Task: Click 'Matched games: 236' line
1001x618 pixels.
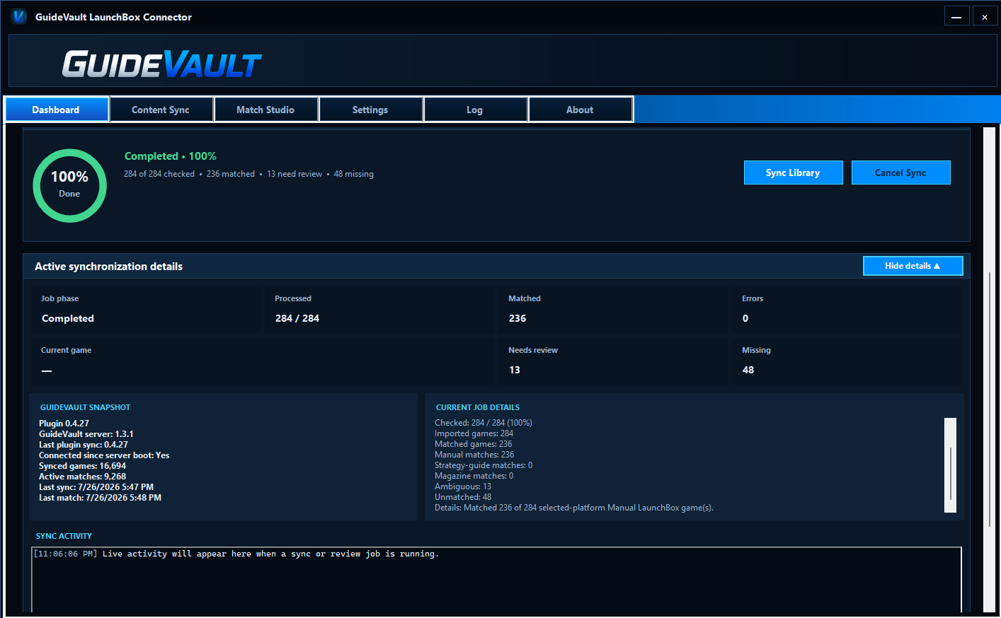Action: [474, 444]
